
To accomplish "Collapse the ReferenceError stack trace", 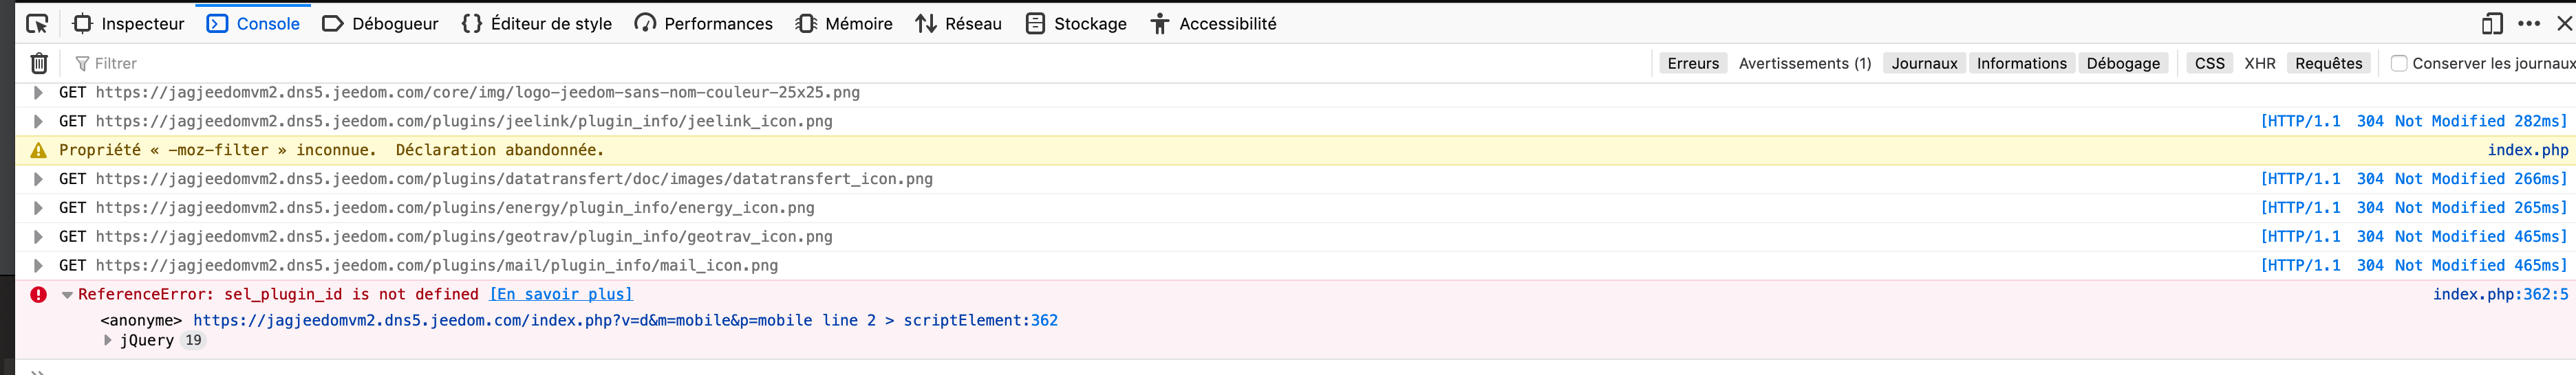I will click(x=67, y=295).
